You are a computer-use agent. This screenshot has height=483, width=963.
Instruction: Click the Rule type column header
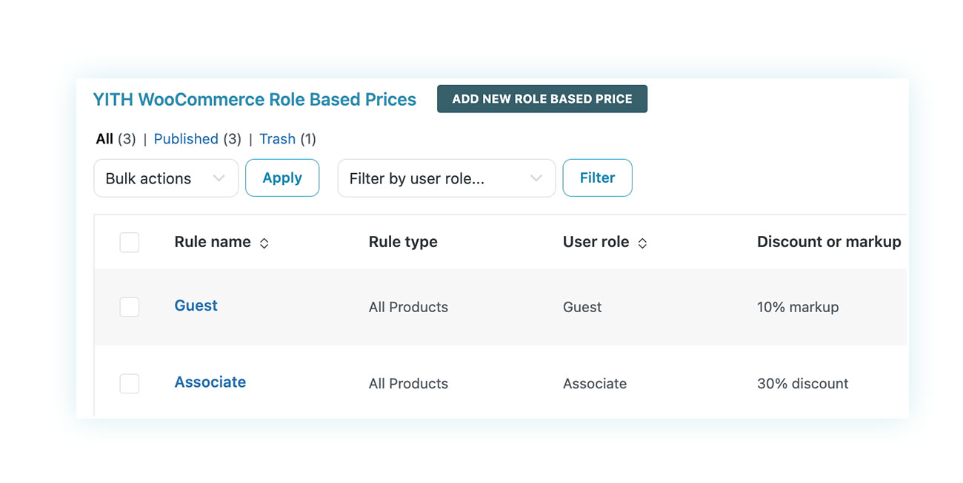[x=403, y=242]
